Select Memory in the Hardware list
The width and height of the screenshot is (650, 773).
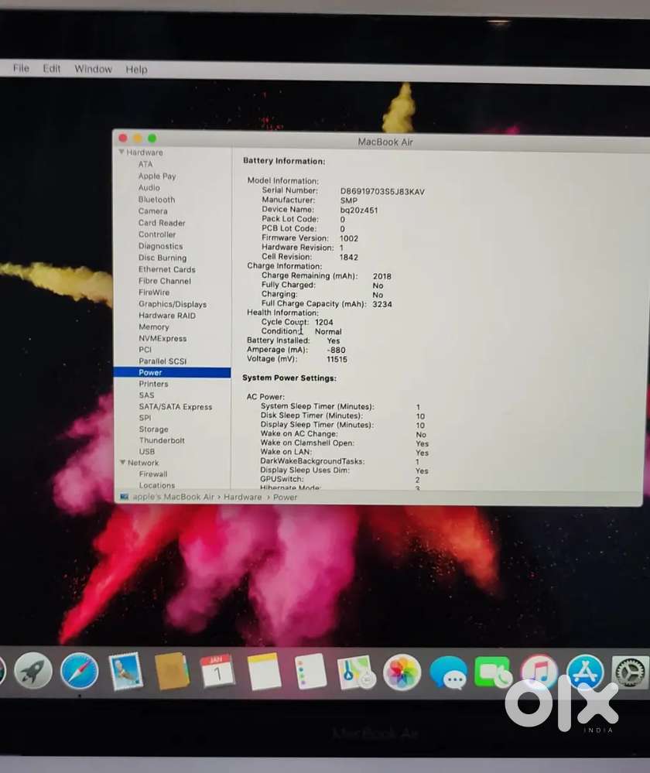pos(153,327)
